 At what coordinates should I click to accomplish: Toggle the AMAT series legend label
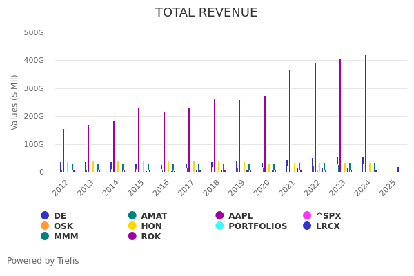click(154, 216)
